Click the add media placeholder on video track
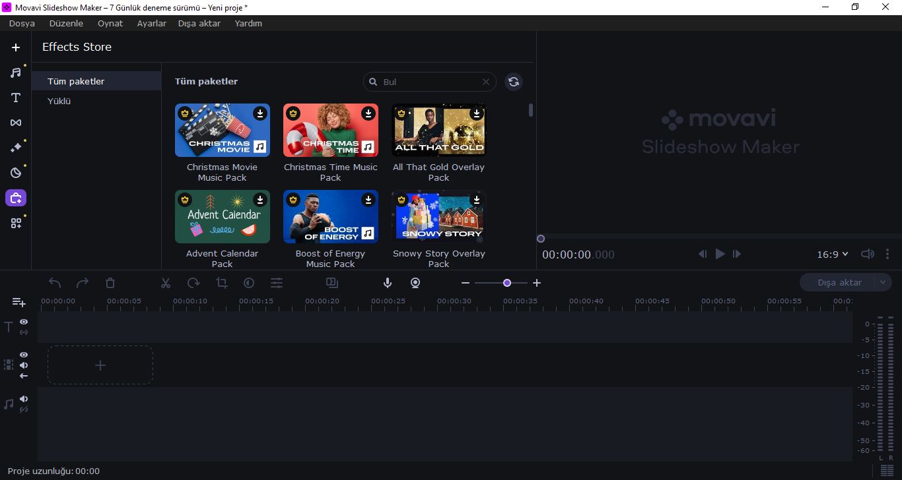The image size is (902, 480). tap(100, 365)
